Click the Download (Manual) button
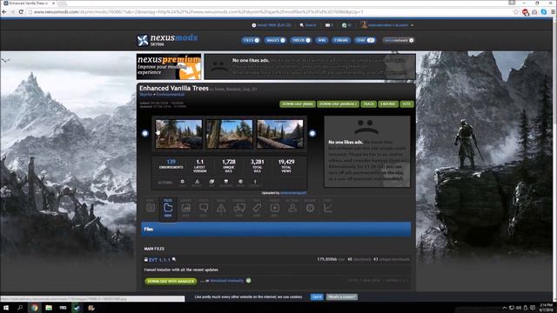Screen dimensions: 557x313 (x=338, y=104)
